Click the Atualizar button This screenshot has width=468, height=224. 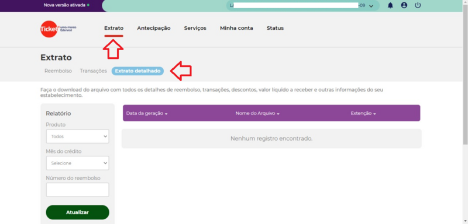coord(78,212)
